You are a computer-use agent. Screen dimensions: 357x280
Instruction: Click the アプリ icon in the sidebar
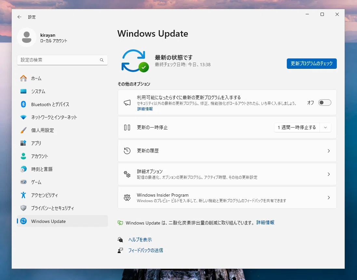point(23,143)
